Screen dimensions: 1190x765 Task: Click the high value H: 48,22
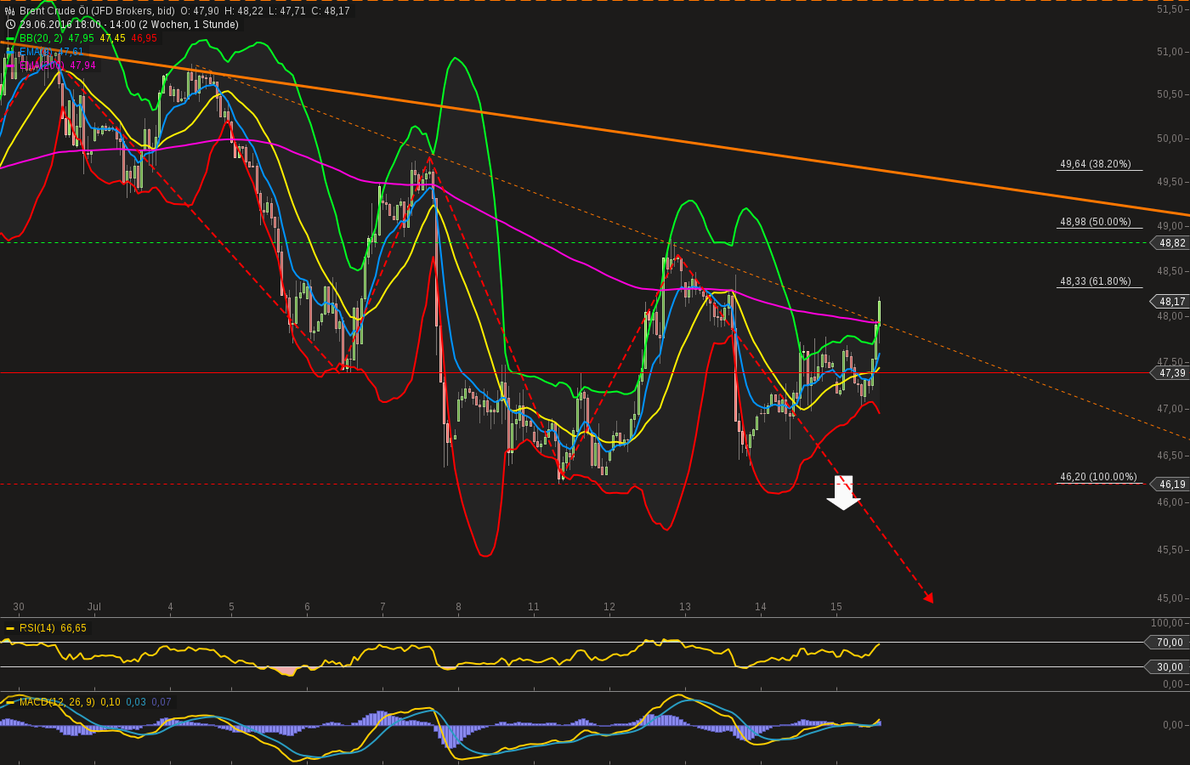(242, 11)
